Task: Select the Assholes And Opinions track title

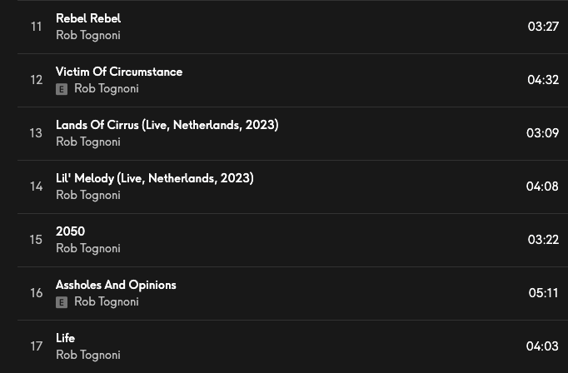Action: [x=116, y=285]
